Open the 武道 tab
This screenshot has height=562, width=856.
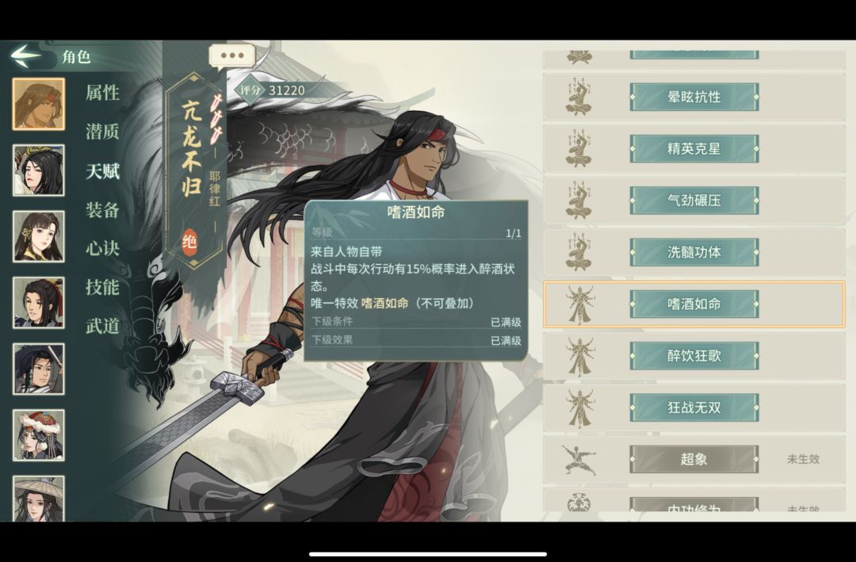[x=102, y=326]
